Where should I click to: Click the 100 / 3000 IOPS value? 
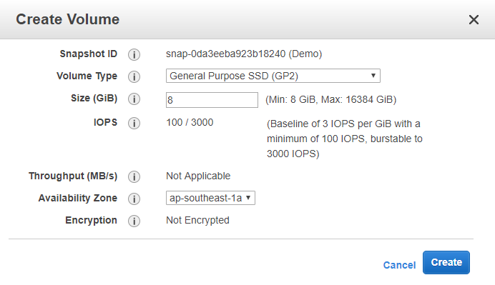pos(190,122)
